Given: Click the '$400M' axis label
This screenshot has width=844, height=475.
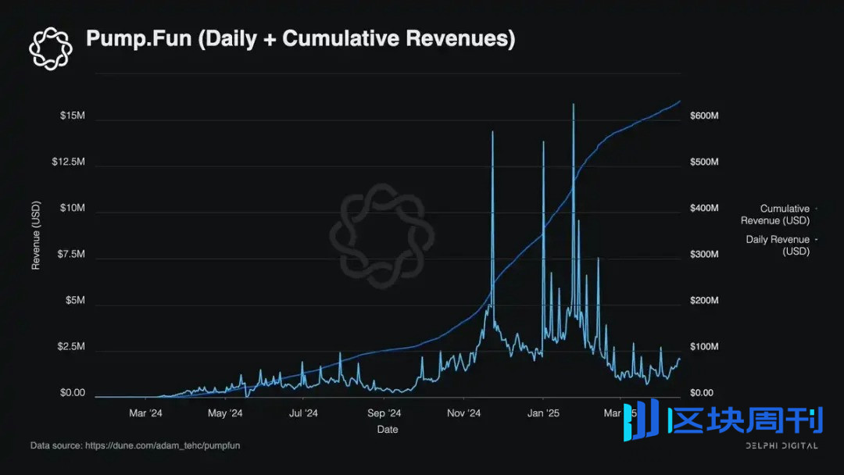Looking at the screenshot, I should tap(704, 208).
